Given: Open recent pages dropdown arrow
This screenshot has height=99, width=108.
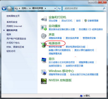Looking at the screenshot, I should click(x=13, y=9).
